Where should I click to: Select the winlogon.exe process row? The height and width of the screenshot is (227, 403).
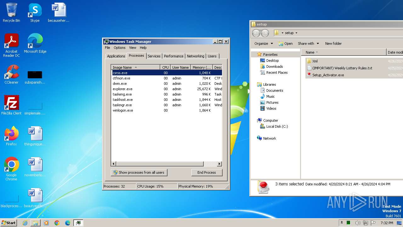point(167,110)
